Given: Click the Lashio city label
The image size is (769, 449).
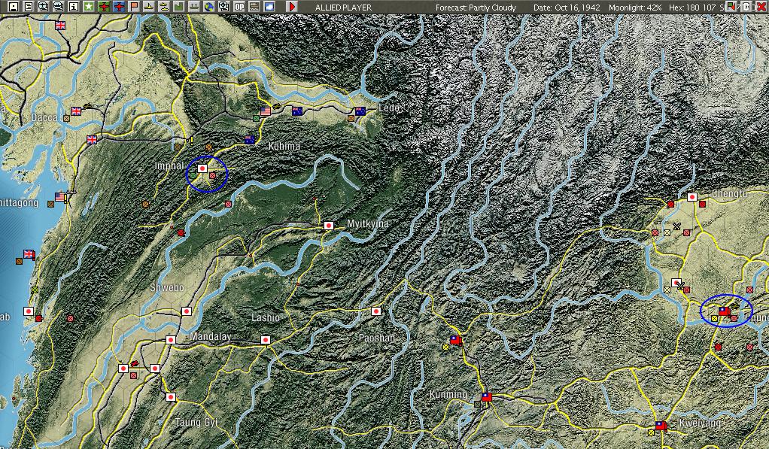Looking at the screenshot, I should pos(266,317).
